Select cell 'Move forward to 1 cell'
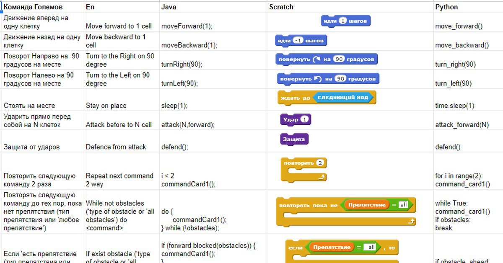This screenshot has width=503, height=263. (122, 22)
